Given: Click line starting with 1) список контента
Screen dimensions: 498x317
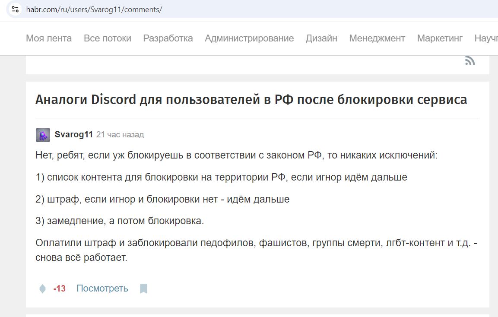Looking at the screenshot, I should pos(222,177).
